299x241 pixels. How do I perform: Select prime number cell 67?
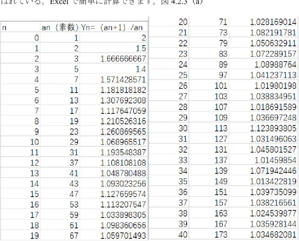(60, 236)
